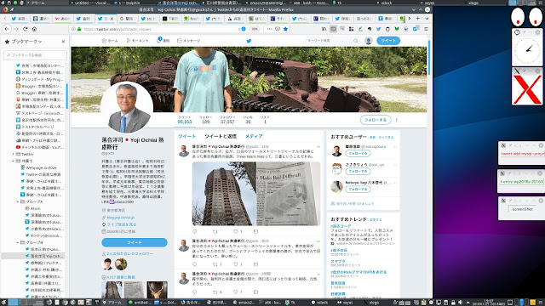Image resolution: width=545 pixels, height=306 pixels.
Task: Reply to the first tweet with the bubble icon
Action: click(x=195, y=231)
